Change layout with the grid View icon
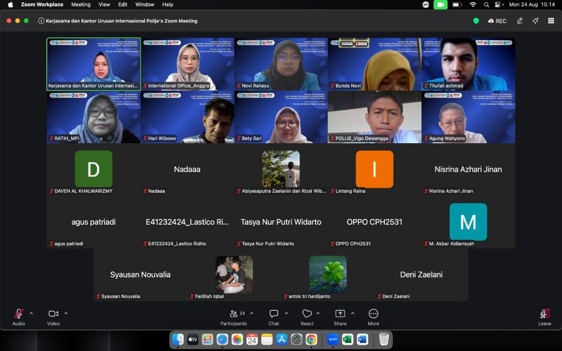 tap(551, 21)
